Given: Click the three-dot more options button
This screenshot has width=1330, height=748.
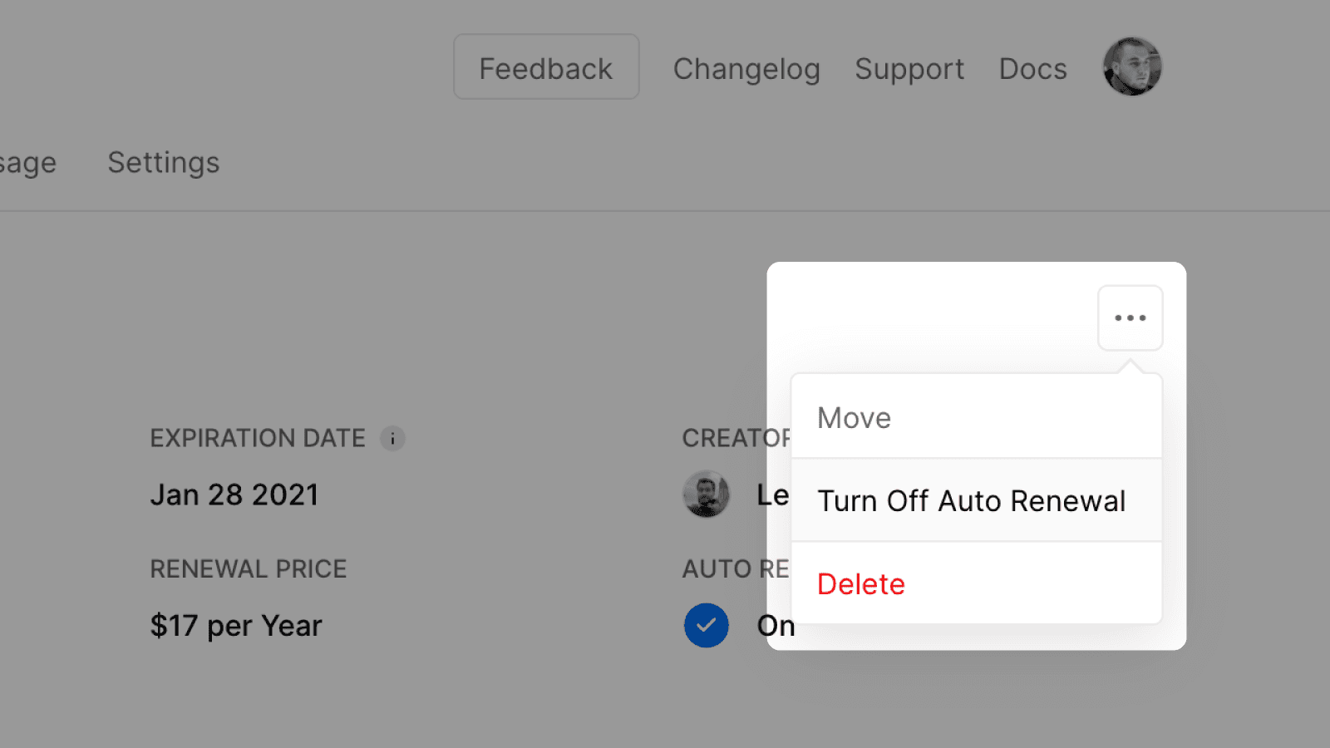Looking at the screenshot, I should point(1130,317).
